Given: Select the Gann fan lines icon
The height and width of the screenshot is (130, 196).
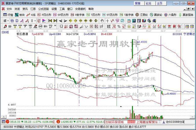Looking at the screenshot, I should coord(66,26).
